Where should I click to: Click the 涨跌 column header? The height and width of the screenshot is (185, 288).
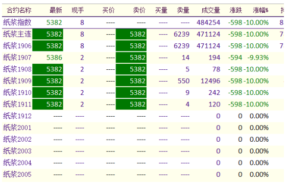[x=235, y=10]
